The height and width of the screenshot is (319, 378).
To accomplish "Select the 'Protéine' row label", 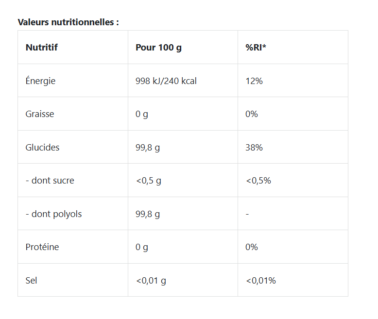I will [42, 247].
